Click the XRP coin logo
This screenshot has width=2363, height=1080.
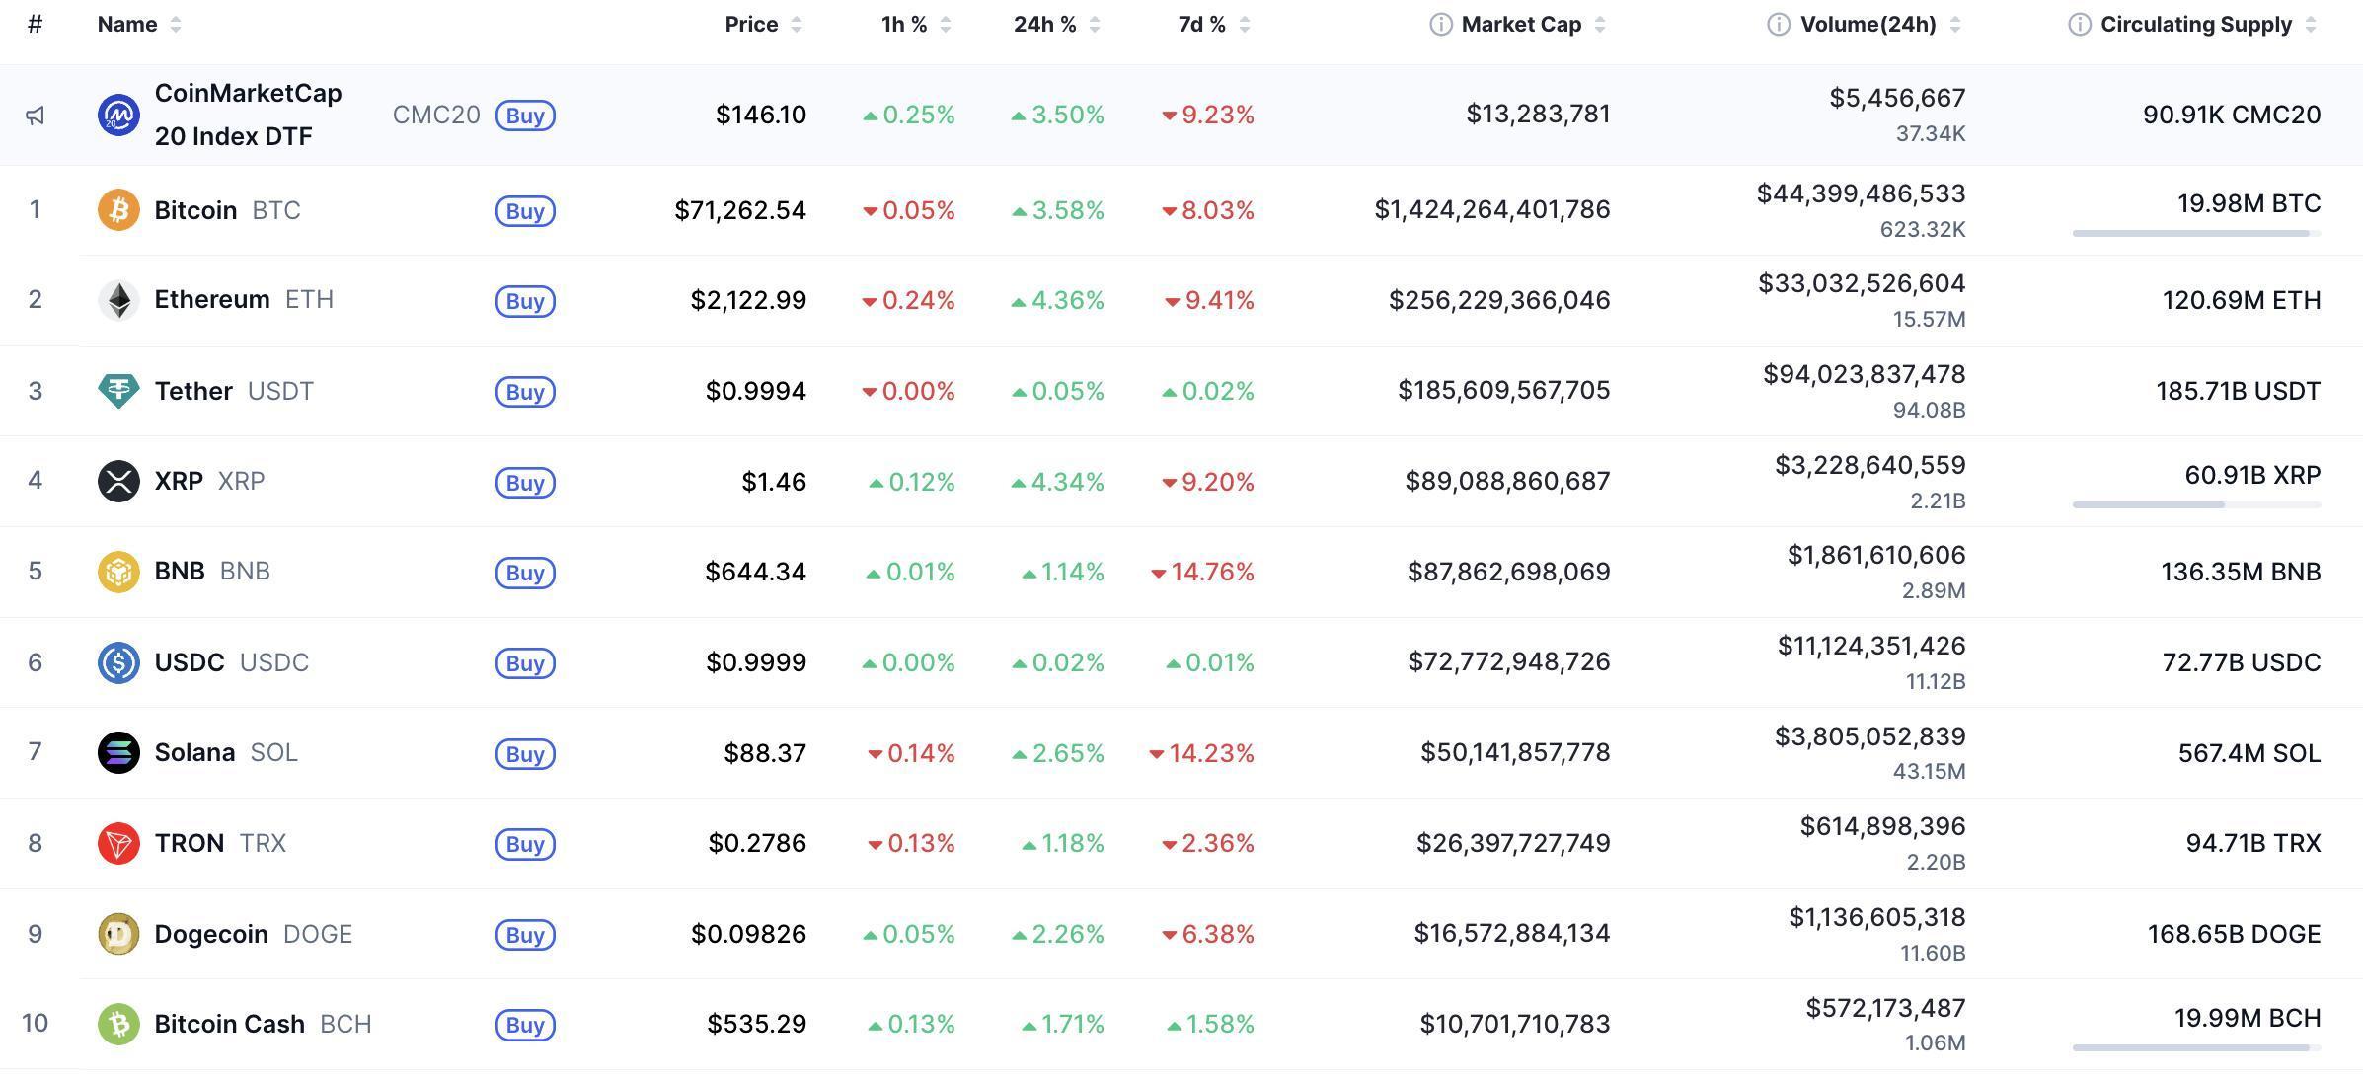pos(117,481)
